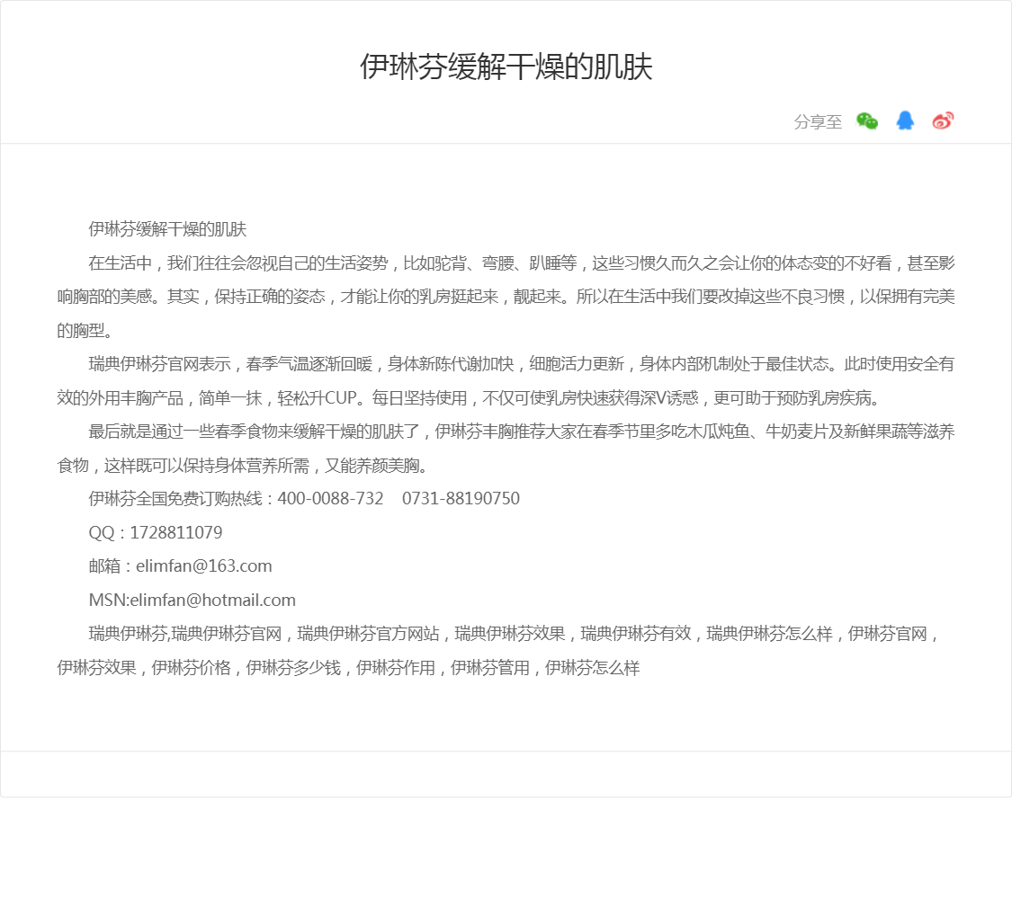Click the last keyword 伊琳芬怎么样

click(593, 668)
